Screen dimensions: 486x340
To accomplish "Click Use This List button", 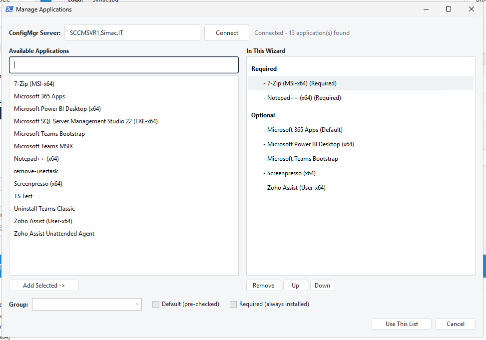I will pos(402,324).
